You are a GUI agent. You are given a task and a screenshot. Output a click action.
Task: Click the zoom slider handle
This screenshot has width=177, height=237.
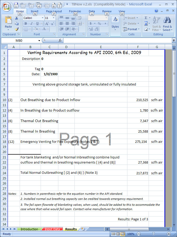coord(153,234)
